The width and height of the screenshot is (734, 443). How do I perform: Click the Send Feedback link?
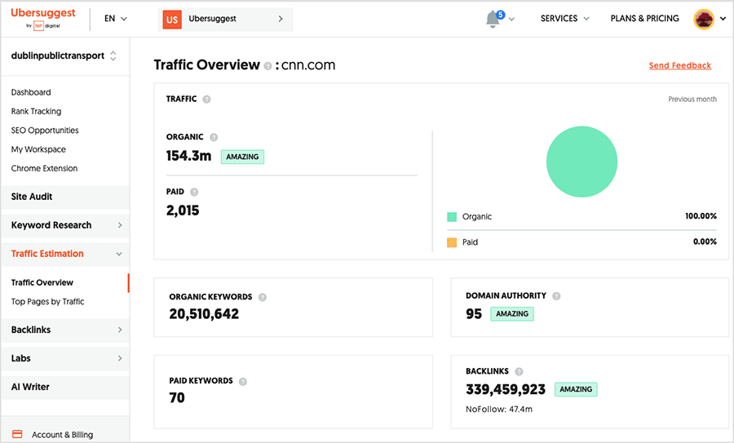click(679, 65)
